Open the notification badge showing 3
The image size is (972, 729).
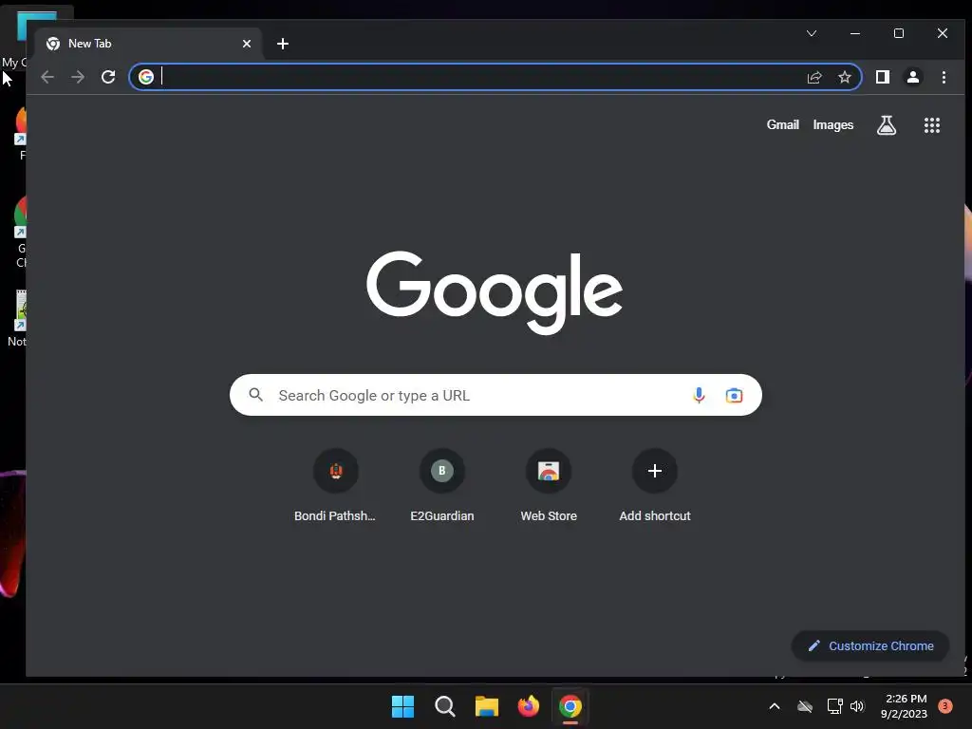point(945,705)
